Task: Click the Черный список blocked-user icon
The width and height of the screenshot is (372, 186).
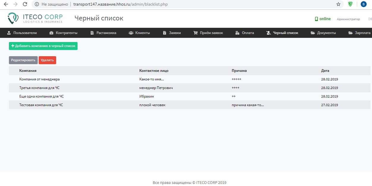Action: pyautogui.click(x=269, y=33)
